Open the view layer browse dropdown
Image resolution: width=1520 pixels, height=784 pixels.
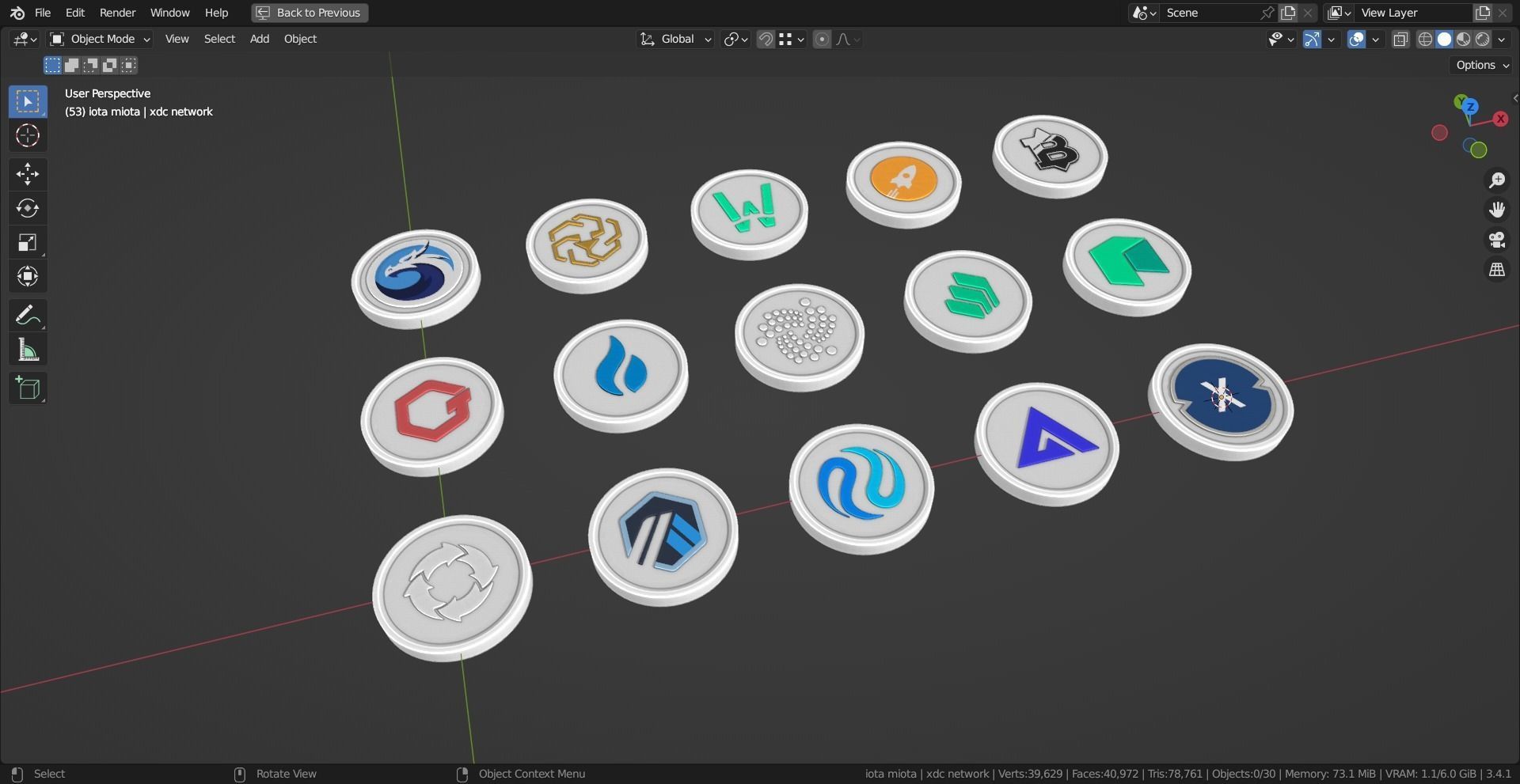pos(1339,13)
